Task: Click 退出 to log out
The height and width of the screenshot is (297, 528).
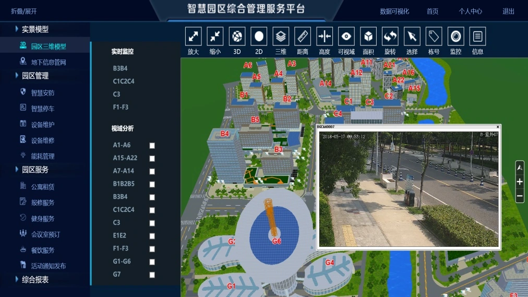Action: click(x=508, y=11)
